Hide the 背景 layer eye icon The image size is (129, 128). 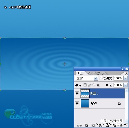click(x=77, y=103)
